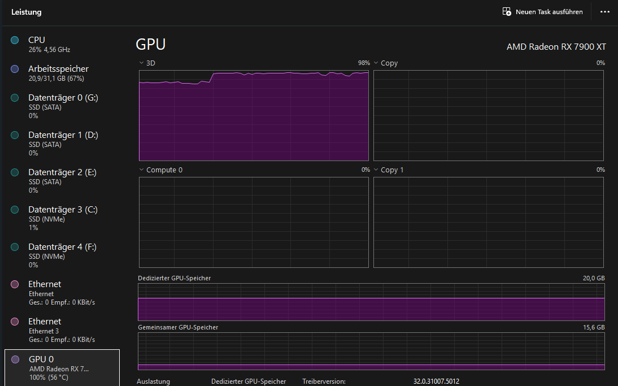The image size is (618, 386).
Task: Click the GPU page heading
Action: click(151, 44)
